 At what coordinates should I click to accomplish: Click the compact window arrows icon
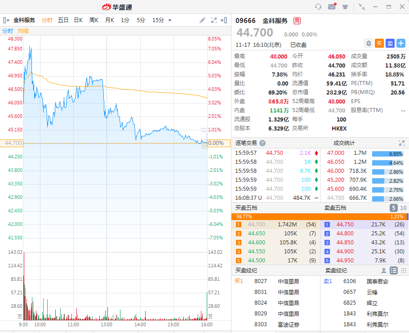(x=362, y=7)
